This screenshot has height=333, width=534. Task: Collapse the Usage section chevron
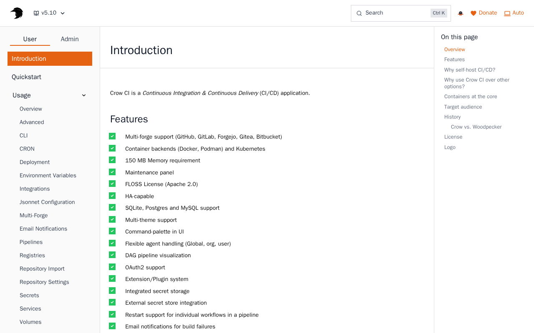click(84, 95)
